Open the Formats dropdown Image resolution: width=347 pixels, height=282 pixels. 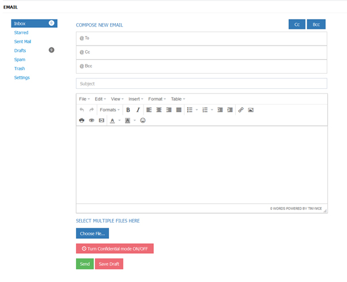point(110,110)
